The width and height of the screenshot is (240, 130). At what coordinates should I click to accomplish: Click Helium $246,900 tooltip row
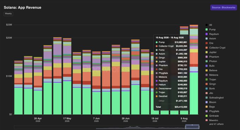click(171, 85)
